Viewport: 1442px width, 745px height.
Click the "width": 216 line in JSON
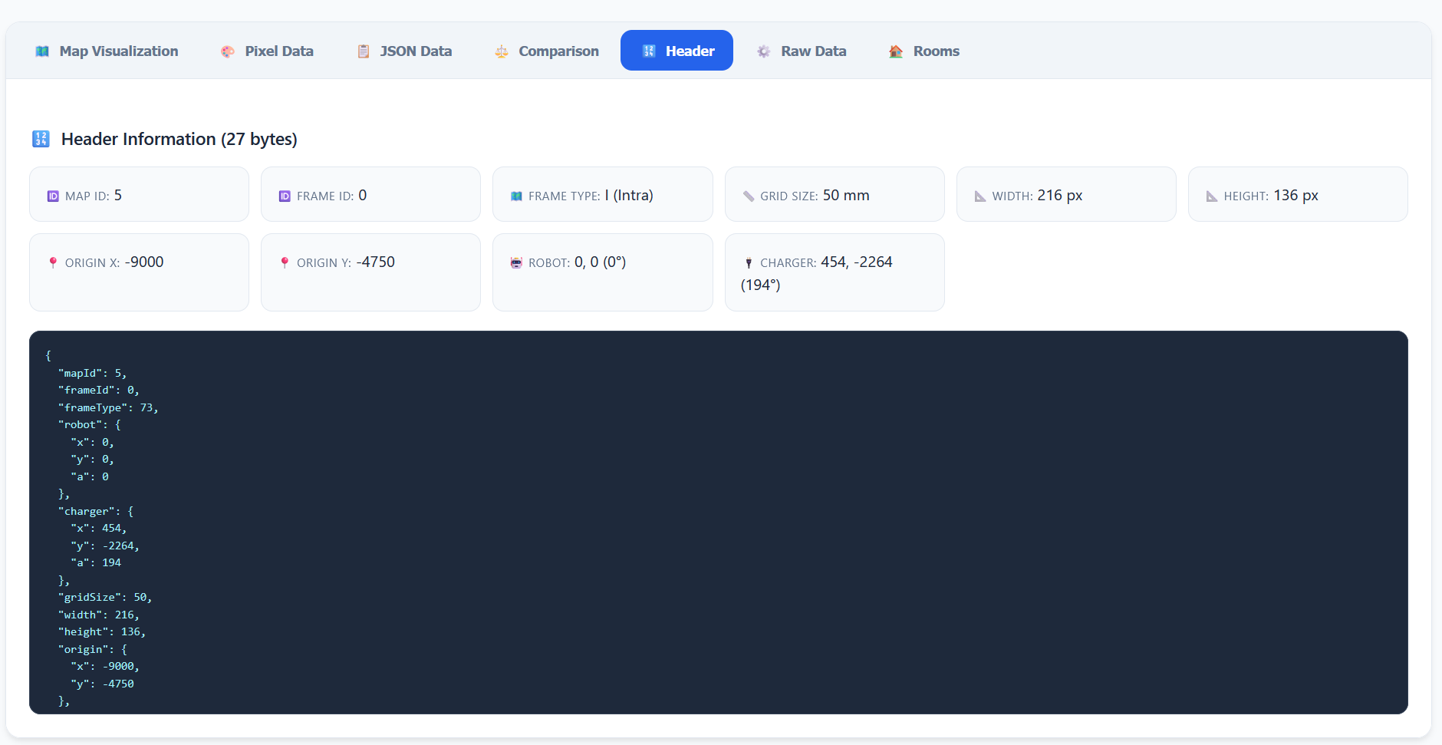click(x=99, y=615)
